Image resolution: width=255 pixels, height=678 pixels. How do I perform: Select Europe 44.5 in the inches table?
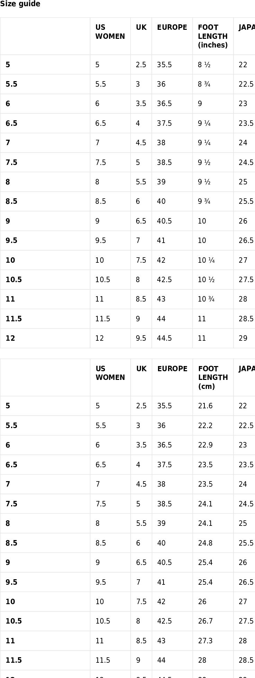coord(164,338)
